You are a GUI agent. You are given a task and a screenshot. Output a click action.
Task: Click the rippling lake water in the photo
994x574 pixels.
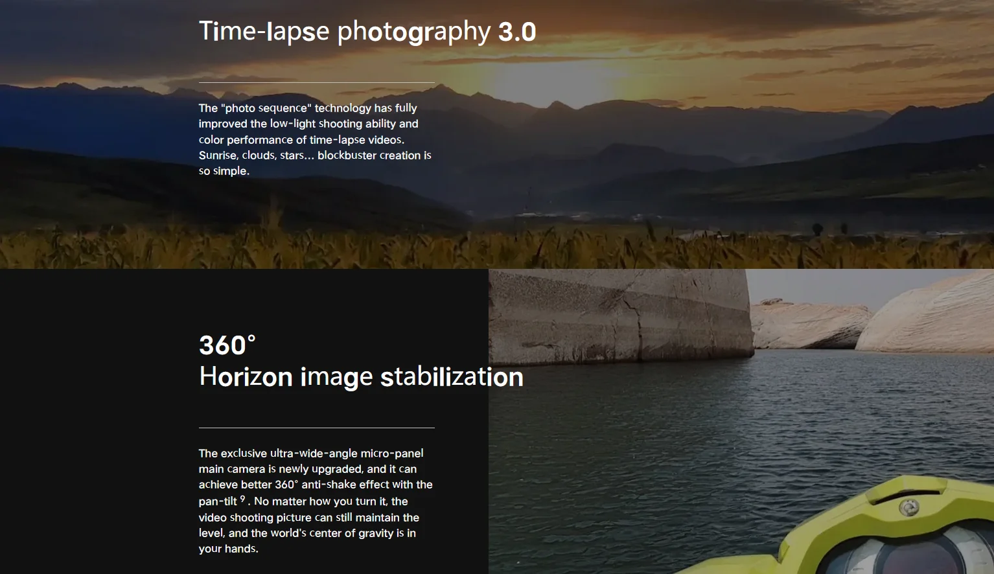tap(648, 441)
